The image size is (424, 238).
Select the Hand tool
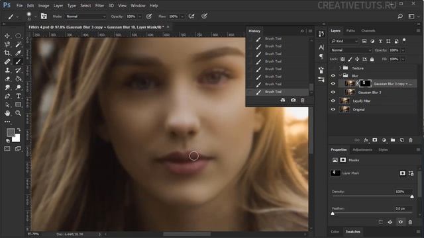pyautogui.click(x=7, y=113)
